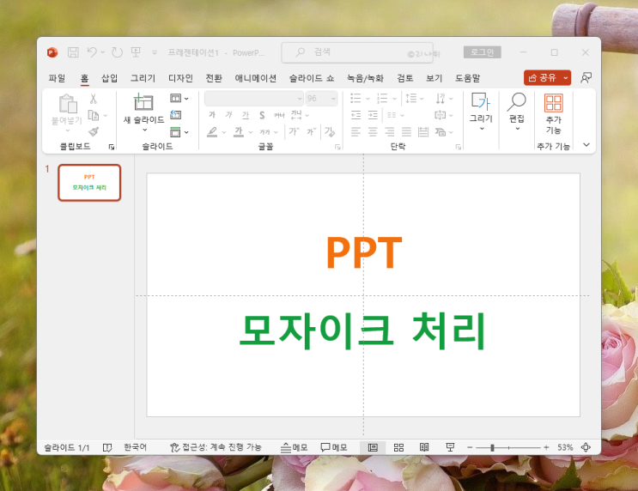Align text left
The image size is (638, 491).
click(x=355, y=131)
